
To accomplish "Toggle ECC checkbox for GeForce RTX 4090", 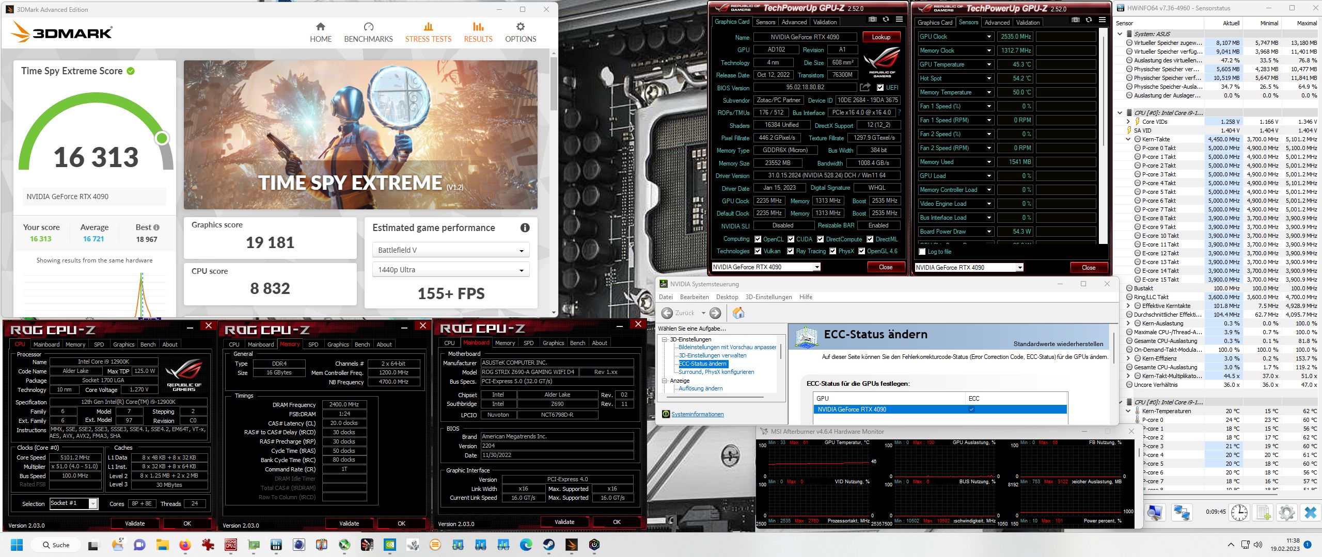I will pos(971,409).
